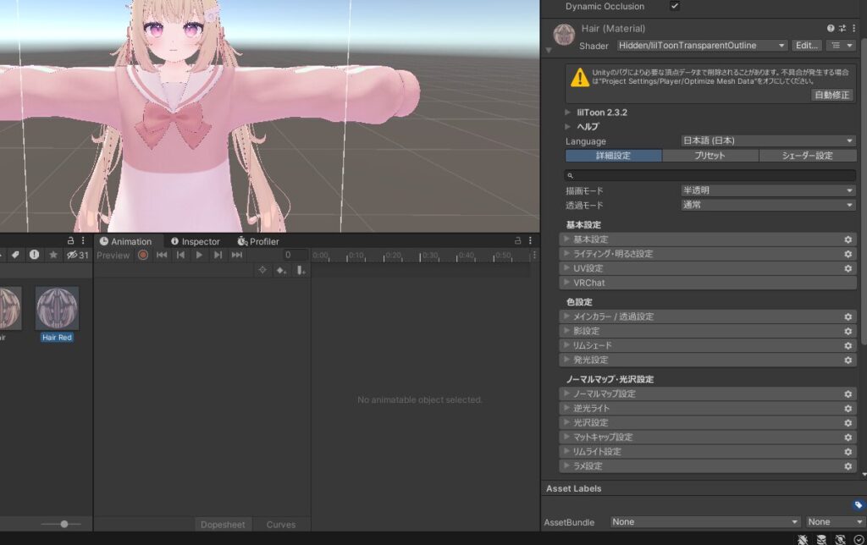The image size is (867, 545).
Task: Select the プリセット tab
Action: [710, 156]
